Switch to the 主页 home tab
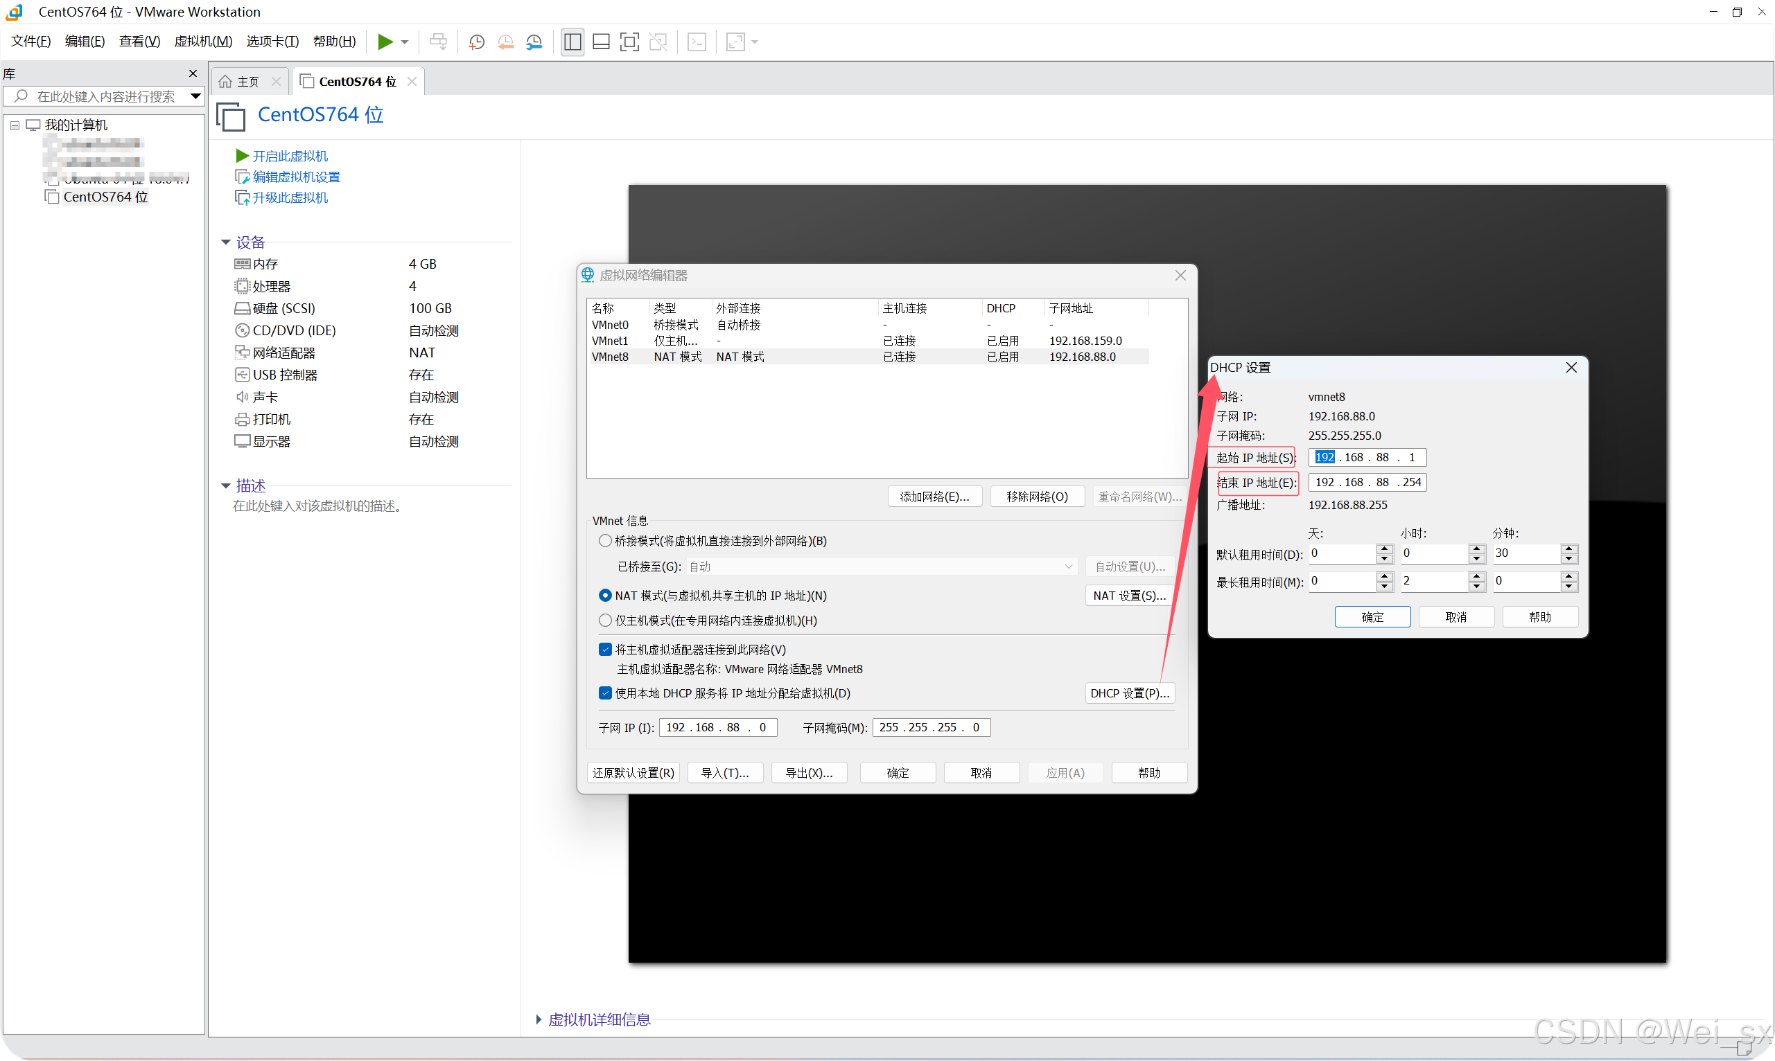Screen dimensions: 1775x1061 click(x=247, y=82)
